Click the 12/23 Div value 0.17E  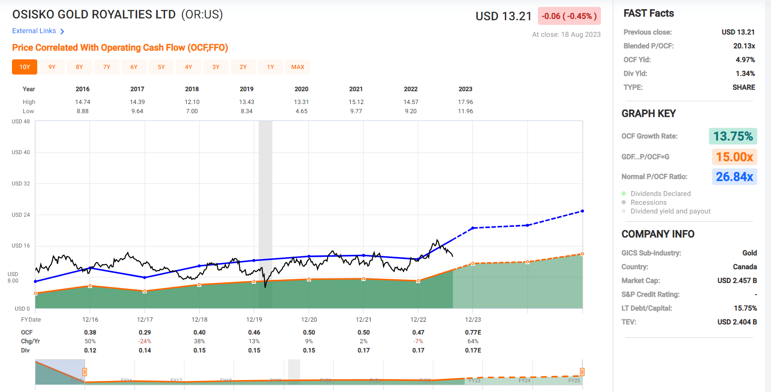tap(473, 351)
